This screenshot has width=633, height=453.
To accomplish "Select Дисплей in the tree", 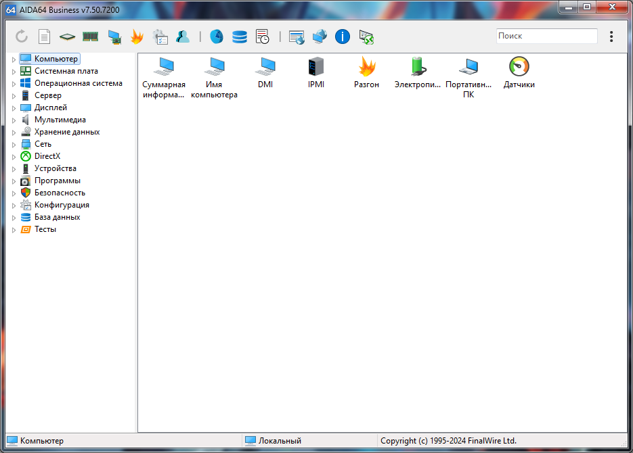I will (x=51, y=108).
